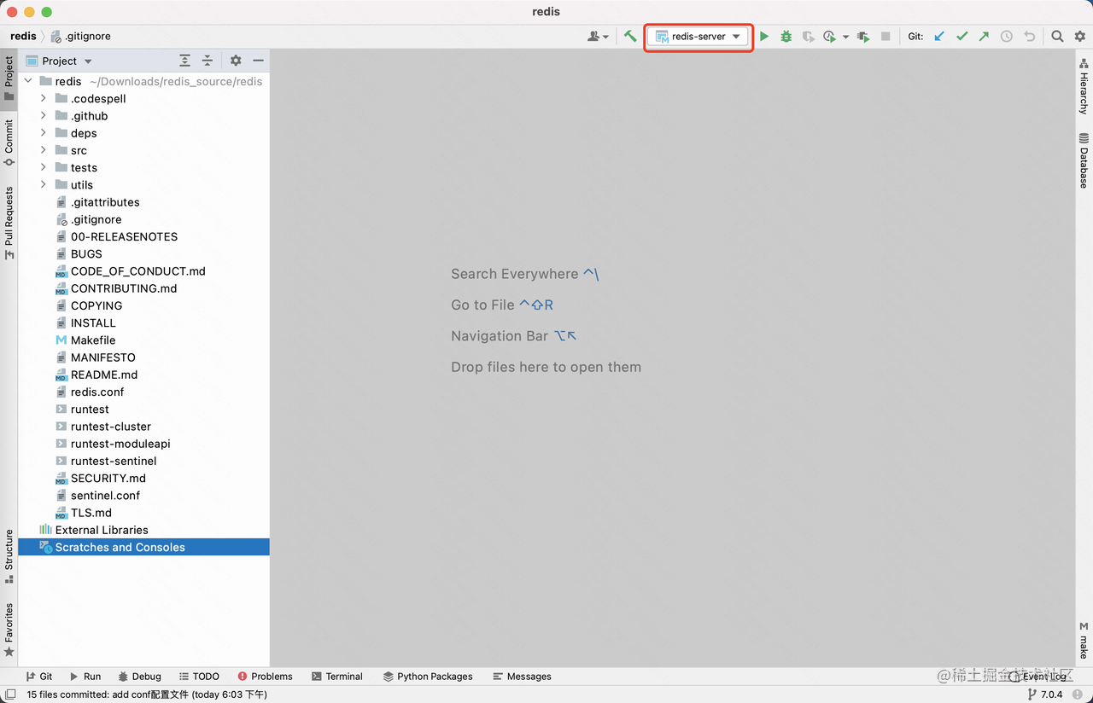Viewport: 1093px width, 703px height.
Task: Select TLS.md in the project tree
Action: (x=91, y=513)
